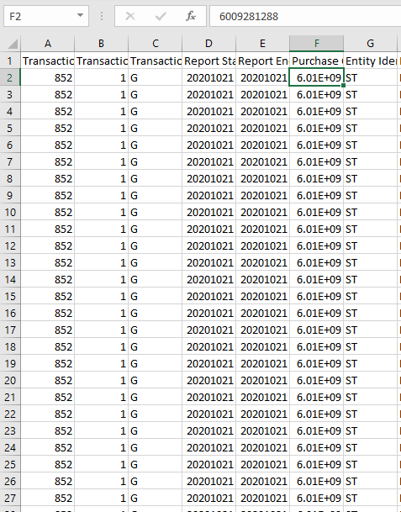Click cell A2 with value 852
The height and width of the screenshot is (512, 401).
click(48, 77)
